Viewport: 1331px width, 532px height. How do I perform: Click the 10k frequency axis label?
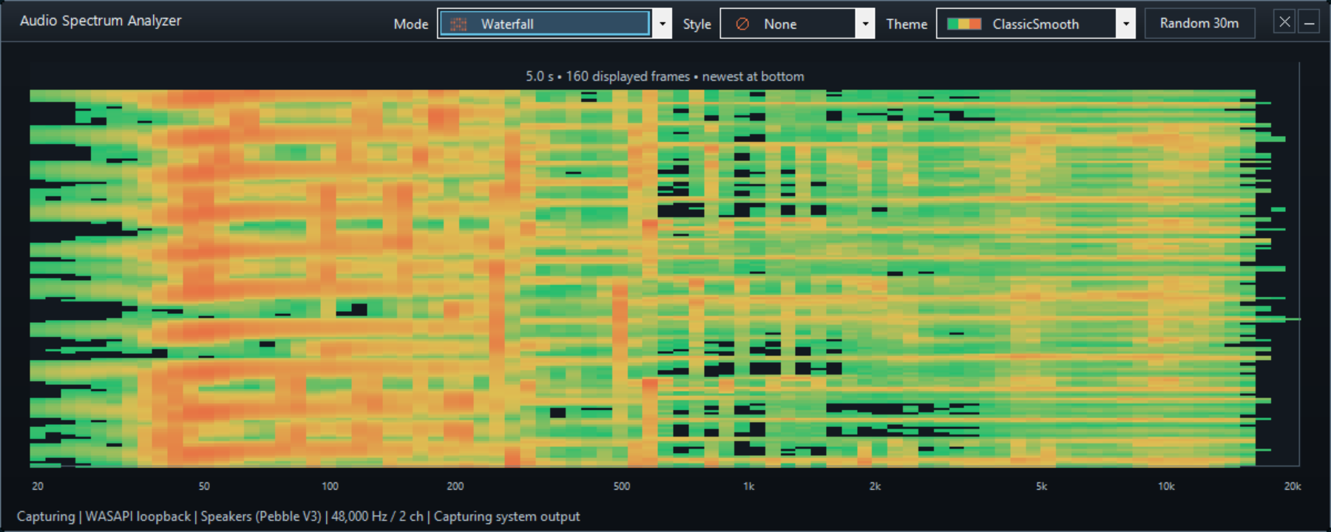point(1166,486)
